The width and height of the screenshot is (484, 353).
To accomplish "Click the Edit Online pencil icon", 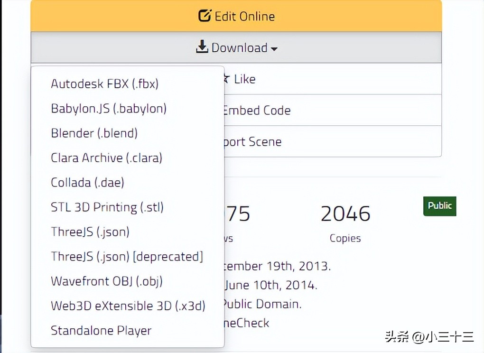I will (x=205, y=16).
